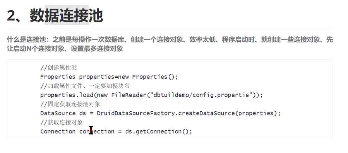Click "DataSource ds" in the code
Viewport: 348px width, 153px height.
tap(63, 113)
